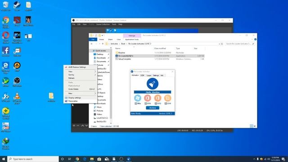Image resolution: width=288 pixels, height=162 pixels.
Task: Click the Up one level arrow in File Explorer
Action: (x=103, y=44)
